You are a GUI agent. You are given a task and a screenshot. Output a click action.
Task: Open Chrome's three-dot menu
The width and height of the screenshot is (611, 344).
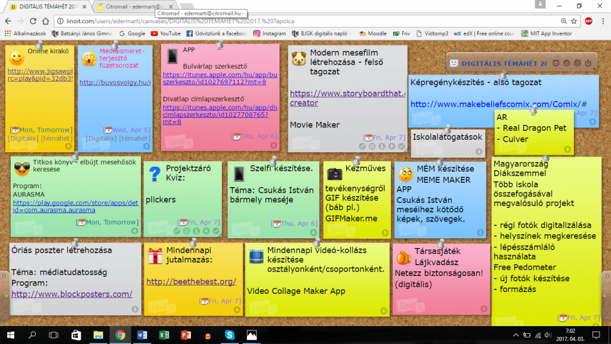click(x=603, y=21)
